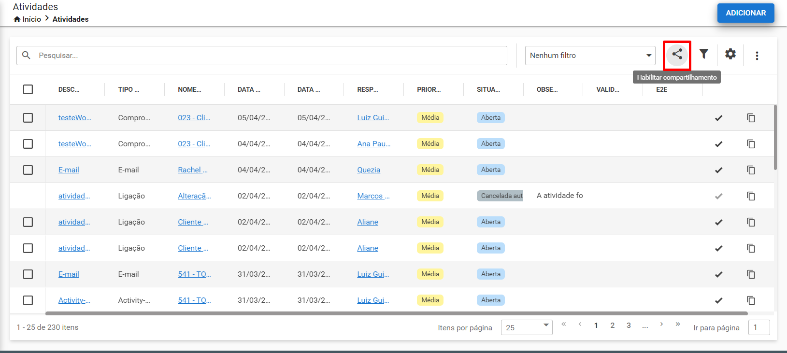Go to last page double-arrow
The image size is (787, 353).
(678, 324)
